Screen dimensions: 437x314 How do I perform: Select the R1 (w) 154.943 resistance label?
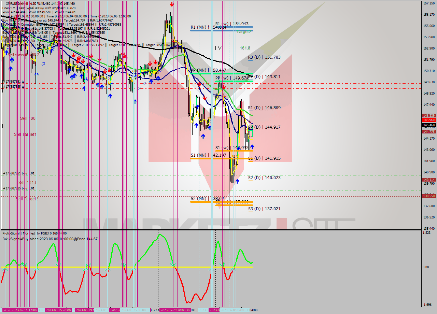click(x=231, y=24)
